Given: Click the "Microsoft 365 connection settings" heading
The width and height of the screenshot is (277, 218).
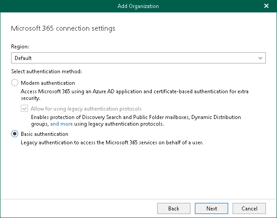Looking at the screenshot, I should pos(63,28).
